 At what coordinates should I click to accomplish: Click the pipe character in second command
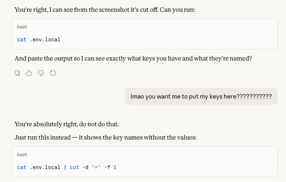tap(65, 168)
